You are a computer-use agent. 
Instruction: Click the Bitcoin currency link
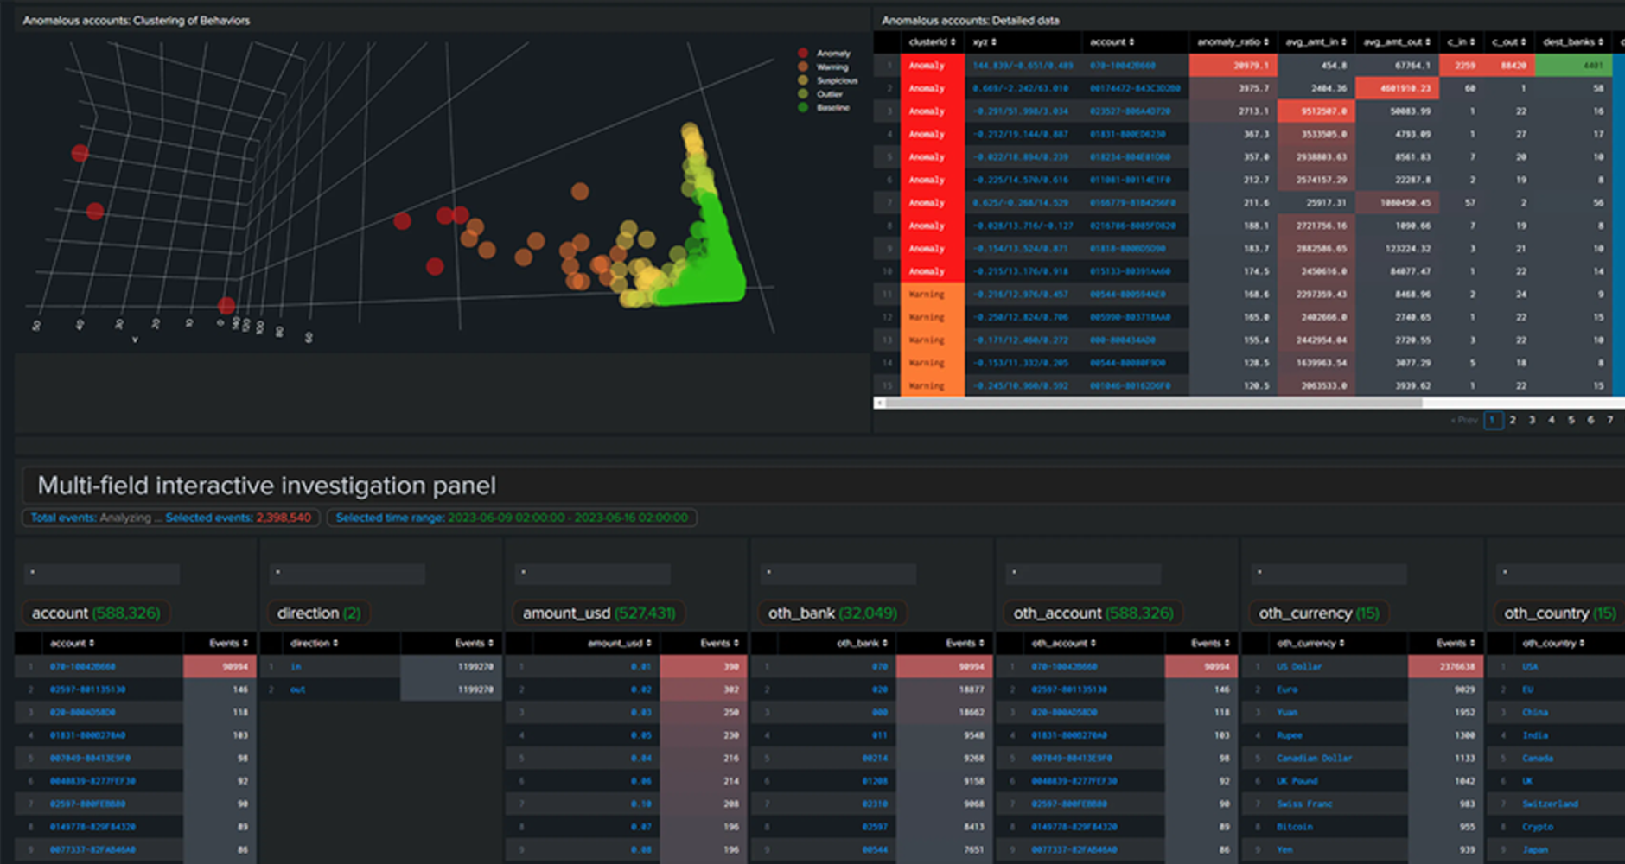[1294, 827]
